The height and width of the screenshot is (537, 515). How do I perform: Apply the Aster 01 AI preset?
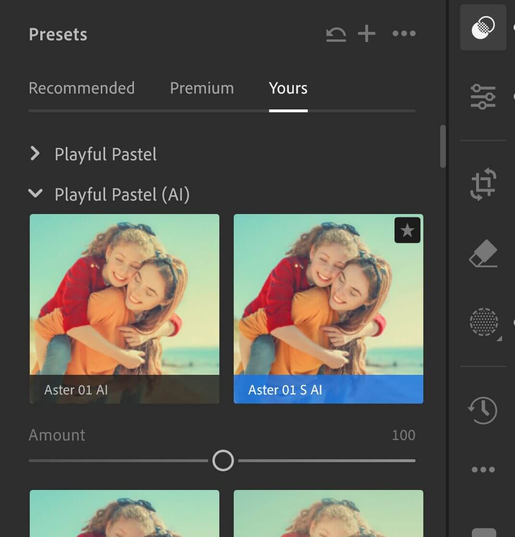pyautogui.click(x=124, y=308)
